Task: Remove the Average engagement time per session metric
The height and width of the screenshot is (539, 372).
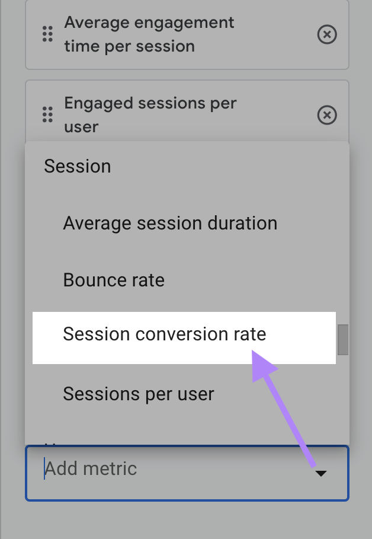Action: (x=326, y=35)
